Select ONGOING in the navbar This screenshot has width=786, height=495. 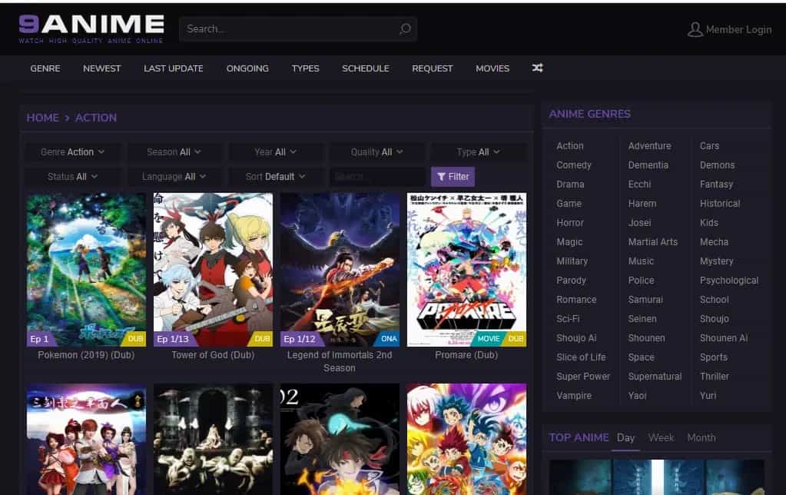pos(247,68)
